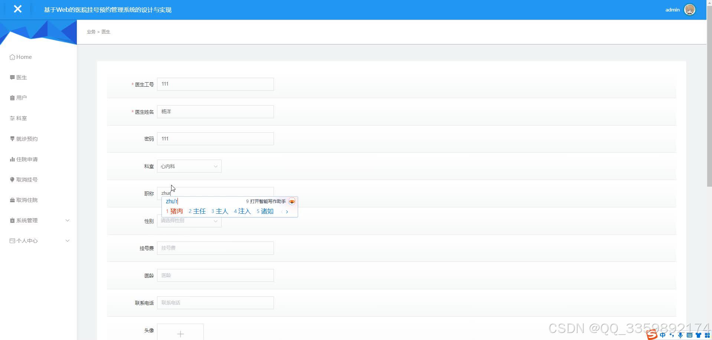Image resolution: width=712 pixels, height=340 pixels.
Task: Click the IME microphone voice input icon
Action: coord(680,335)
